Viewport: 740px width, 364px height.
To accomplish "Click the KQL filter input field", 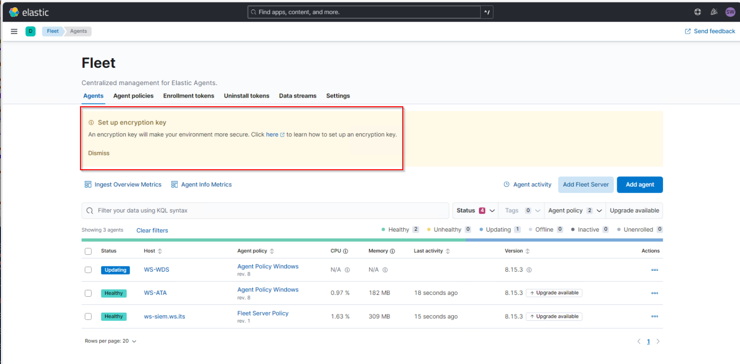I will (x=265, y=211).
